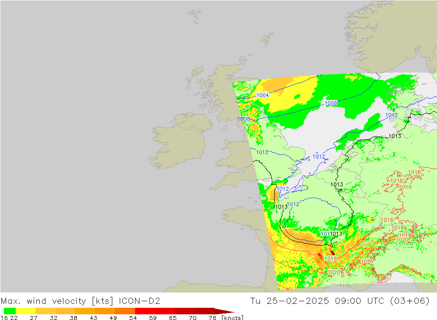Click the legend value '27'
The width and height of the screenshot is (437, 320).
(34, 318)
